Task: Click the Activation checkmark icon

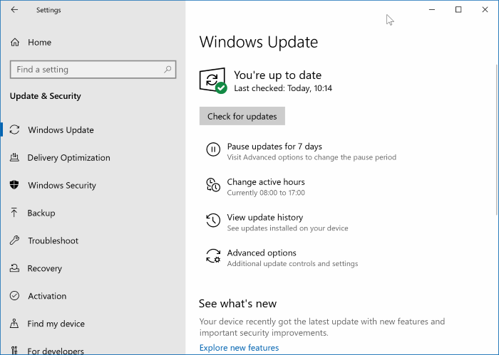Action: point(14,296)
